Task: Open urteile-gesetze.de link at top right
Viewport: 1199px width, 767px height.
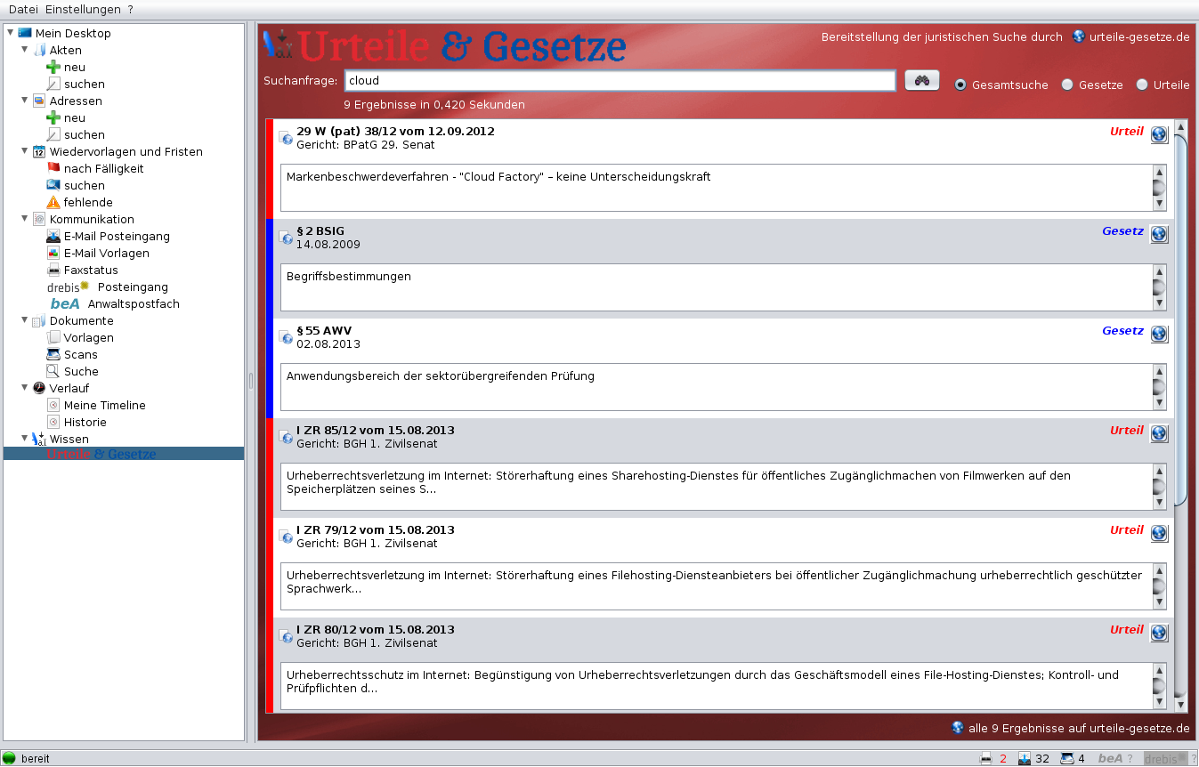Action: (1131, 36)
